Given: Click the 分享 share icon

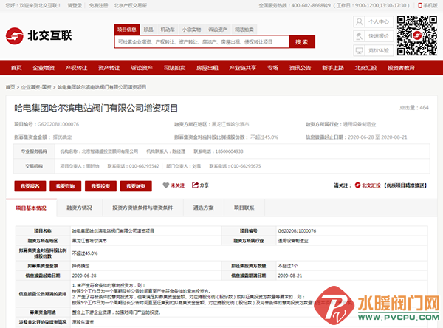Looking at the screenshot, I should 195,185.
